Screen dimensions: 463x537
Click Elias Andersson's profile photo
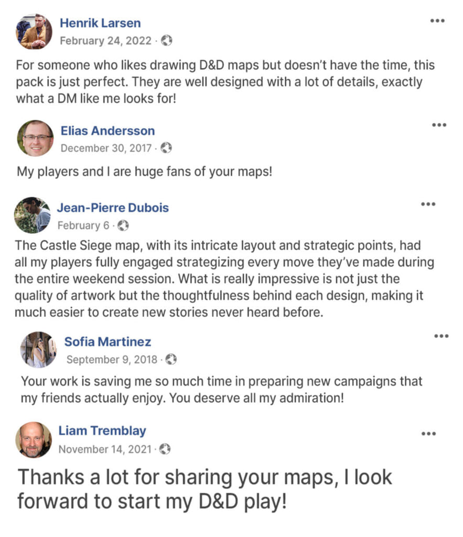35,139
